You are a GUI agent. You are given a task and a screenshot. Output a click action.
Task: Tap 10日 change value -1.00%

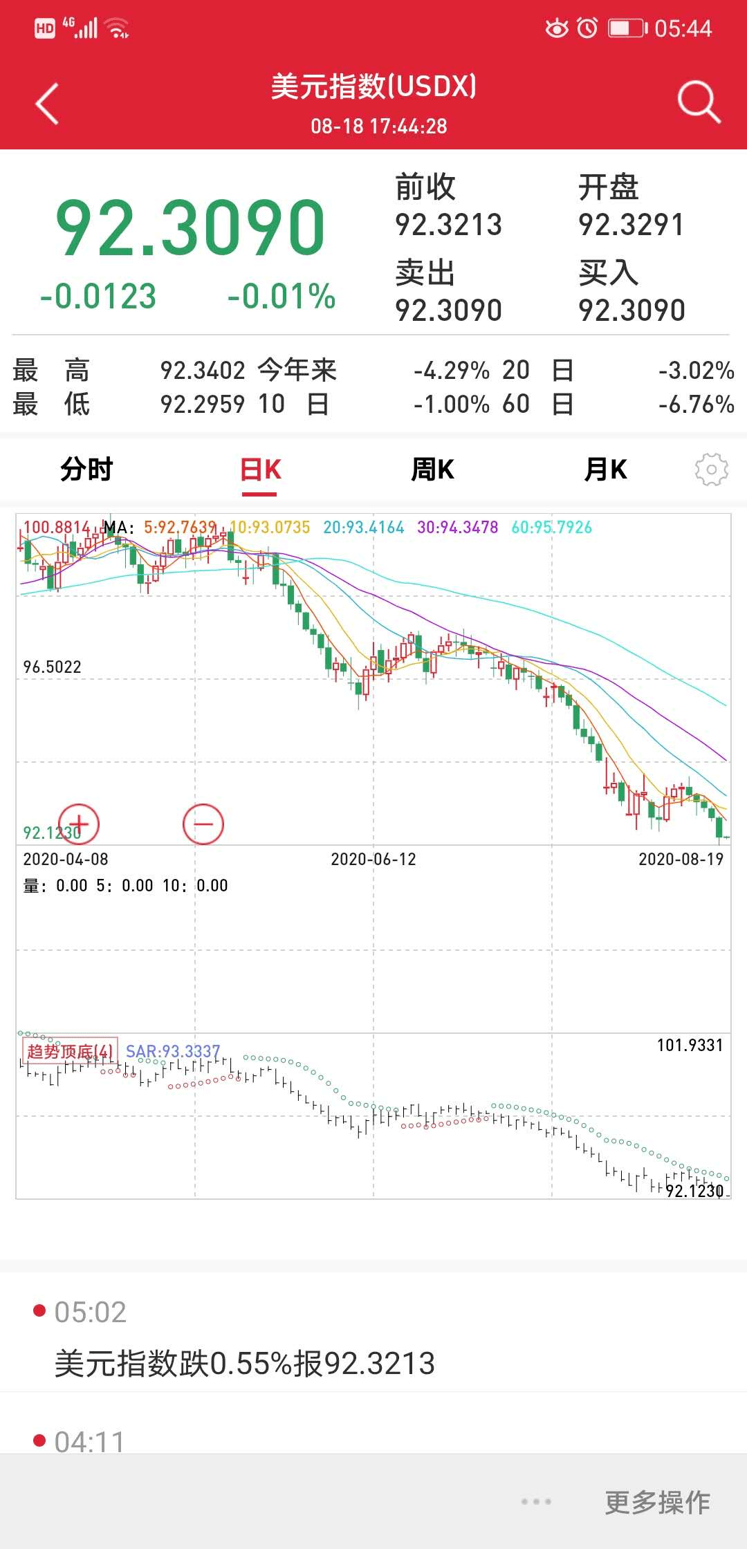coord(452,404)
